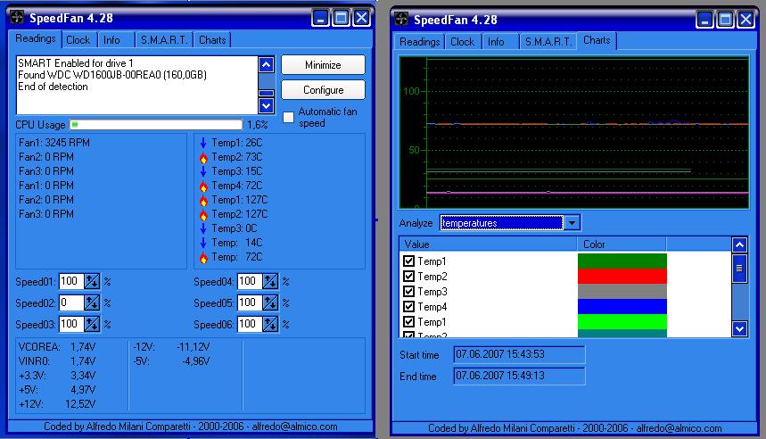Click chart value list scroll down arrow
The width and height of the screenshot is (766, 439).
739,328
